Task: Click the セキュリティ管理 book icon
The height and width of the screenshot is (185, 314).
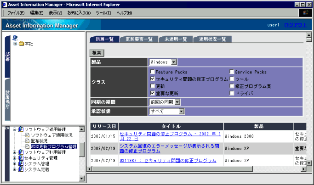Action: click(21, 158)
